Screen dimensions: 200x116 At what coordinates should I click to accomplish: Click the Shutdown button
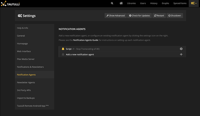pyautogui.click(x=175, y=16)
